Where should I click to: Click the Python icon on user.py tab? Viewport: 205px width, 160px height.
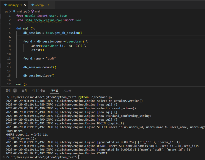pos(33,5)
